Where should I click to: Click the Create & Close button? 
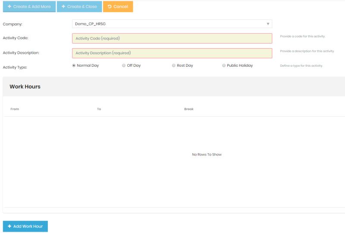point(79,6)
